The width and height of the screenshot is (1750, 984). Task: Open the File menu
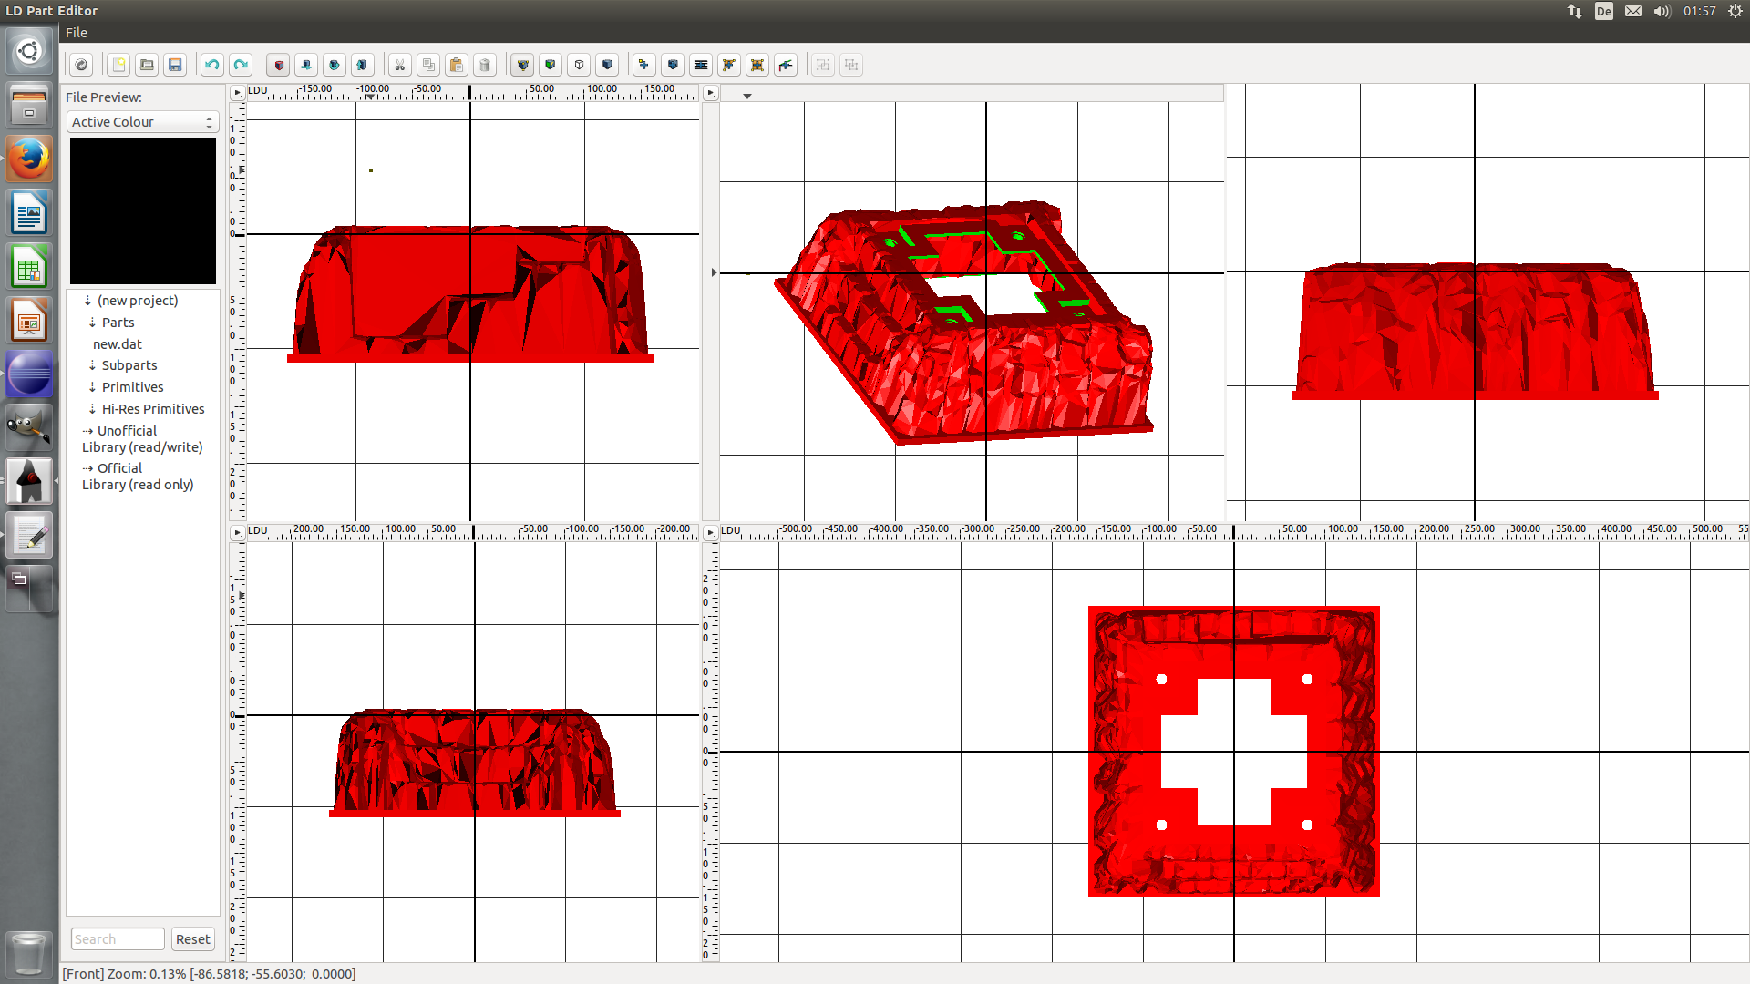point(77,33)
